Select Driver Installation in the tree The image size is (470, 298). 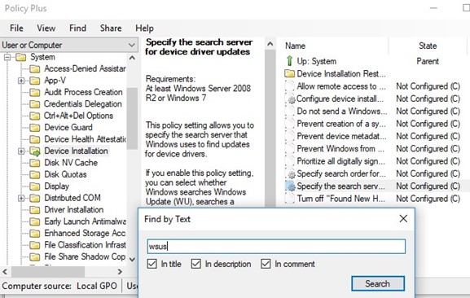(x=74, y=209)
